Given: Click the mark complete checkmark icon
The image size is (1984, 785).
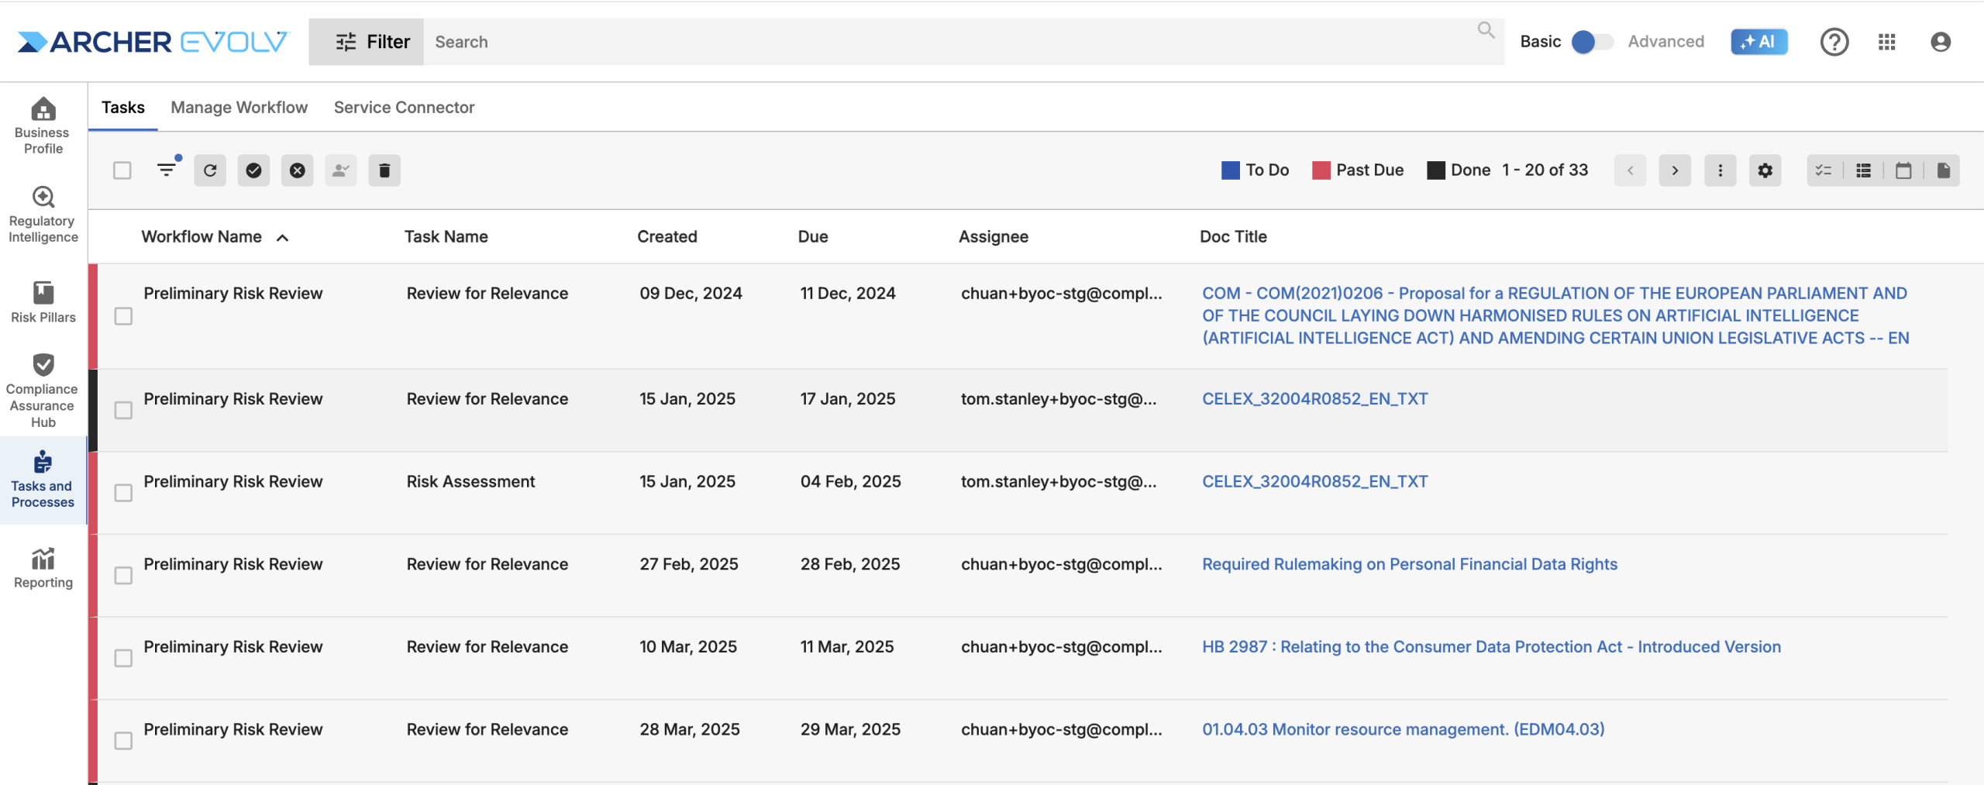Looking at the screenshot, I should pyautogui.click(x=253, y=170).
